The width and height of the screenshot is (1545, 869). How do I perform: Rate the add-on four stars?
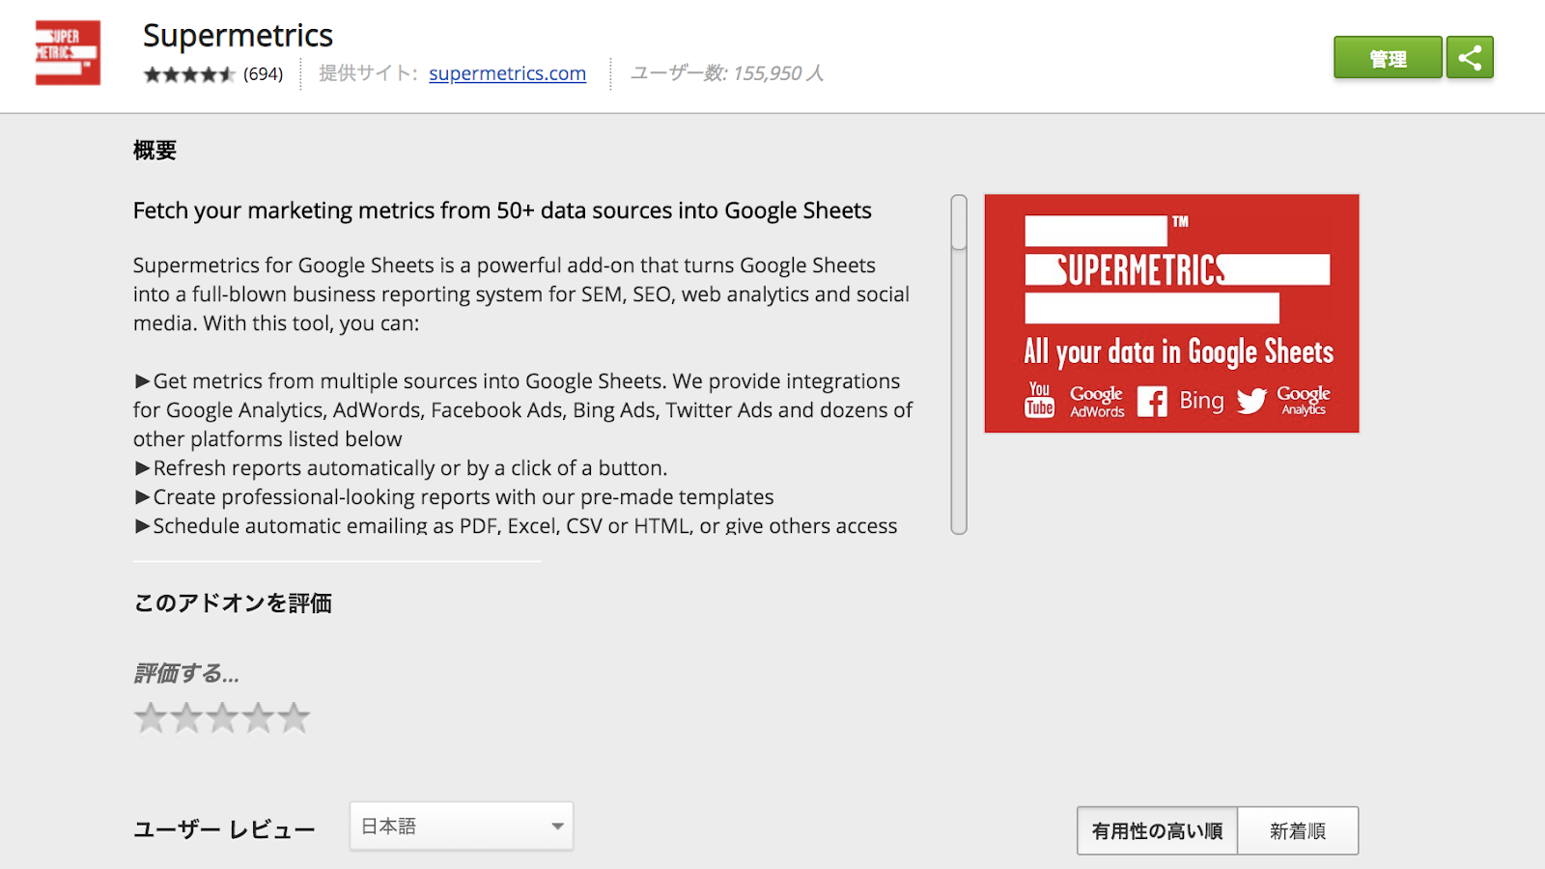(x=258, y=717)
